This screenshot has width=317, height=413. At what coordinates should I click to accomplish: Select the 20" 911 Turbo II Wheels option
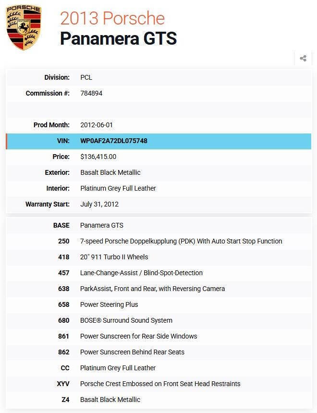114,257
